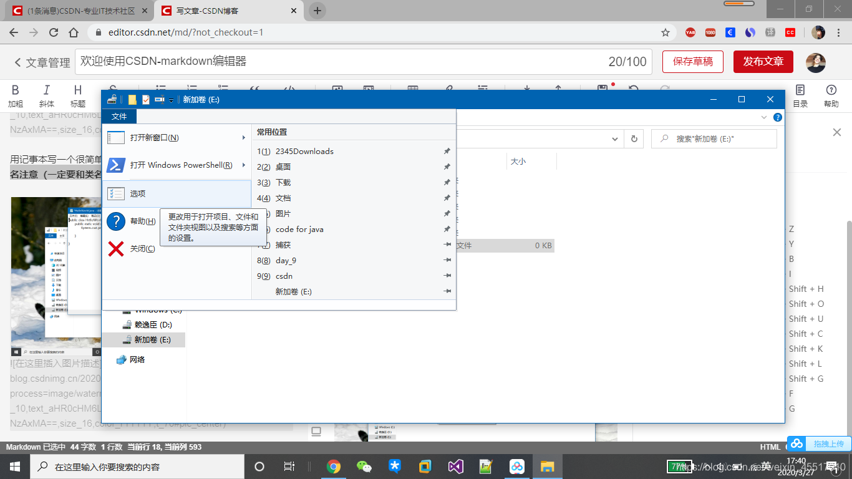Click the Italic (斜体) formatting icon
852x479 pixels.
(47, 90)
